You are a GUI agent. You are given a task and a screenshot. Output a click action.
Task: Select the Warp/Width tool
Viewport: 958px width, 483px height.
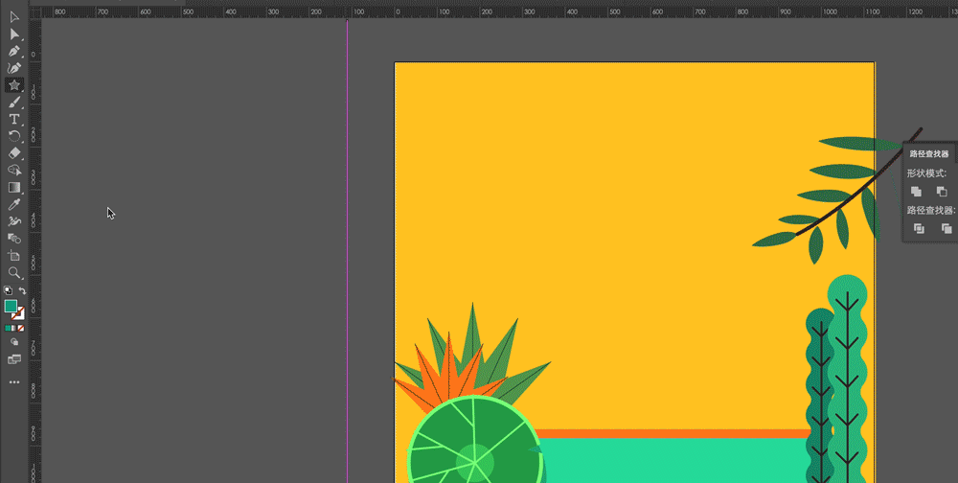tap(14, 221)
